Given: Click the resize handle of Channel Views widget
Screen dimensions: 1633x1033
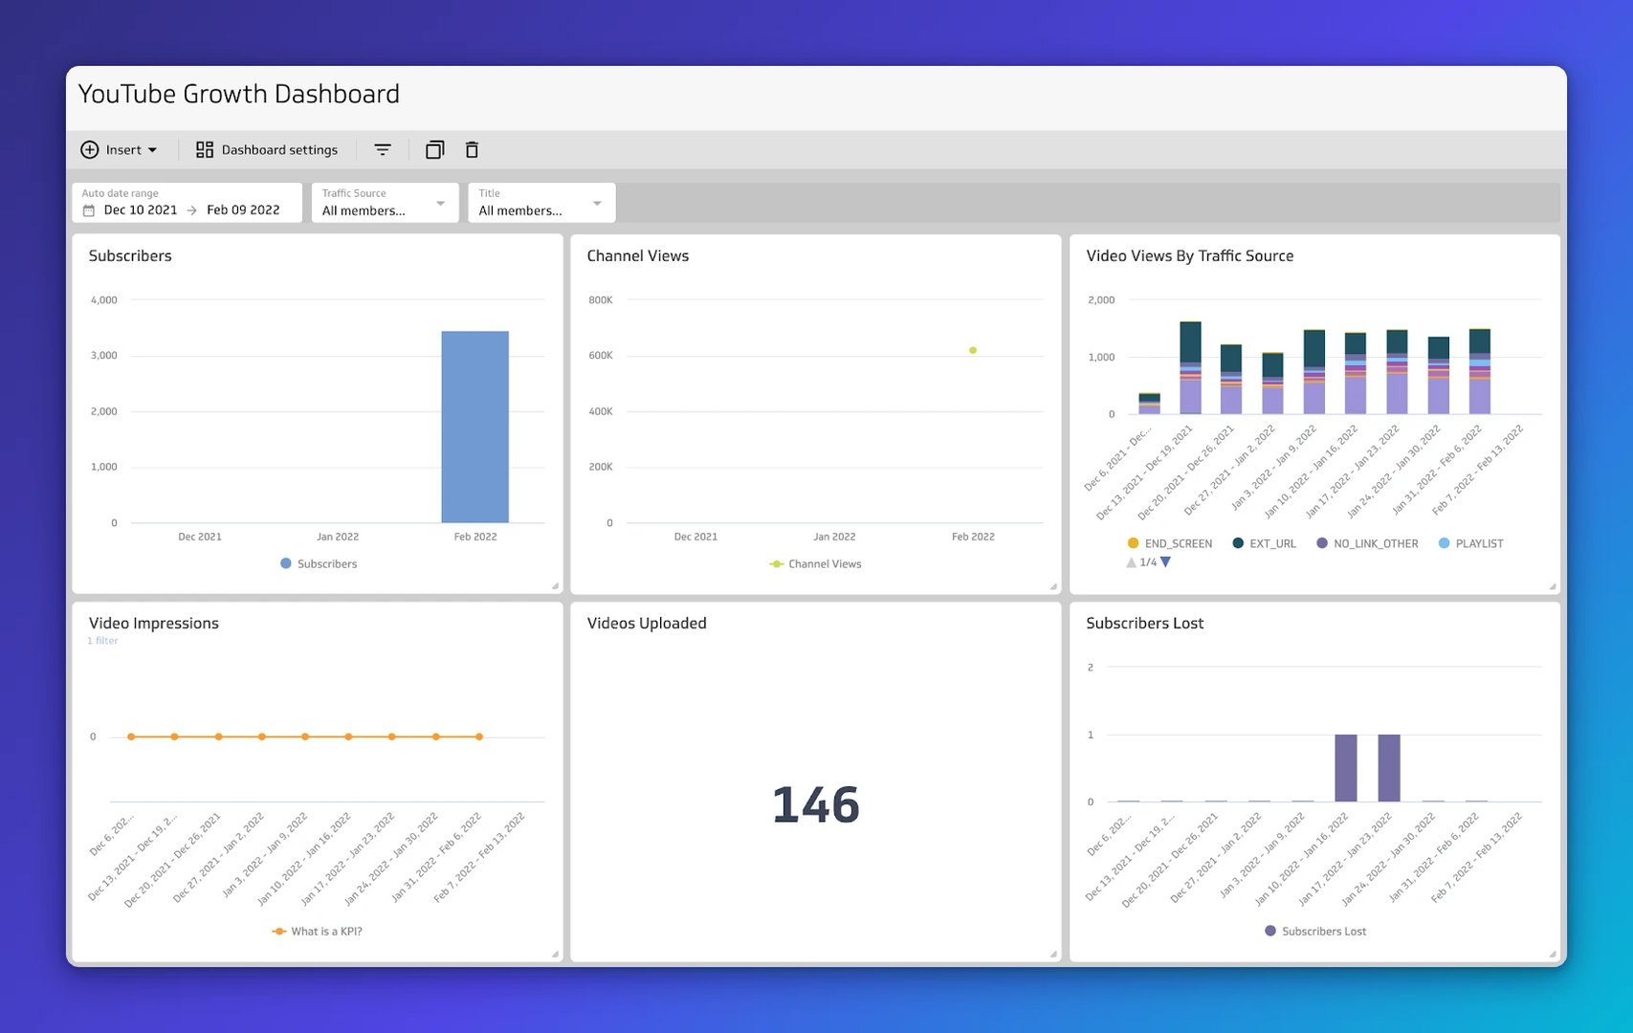Looking at the screenshot, I should click(1053, 586).
